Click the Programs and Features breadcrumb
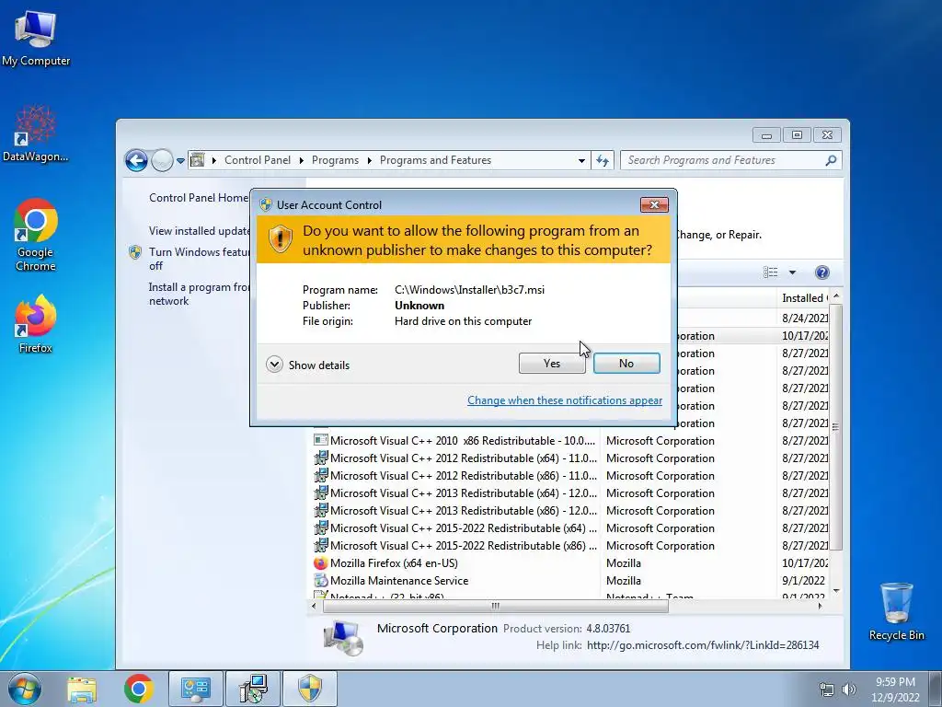942x707 pixels. tap(435, 160)
